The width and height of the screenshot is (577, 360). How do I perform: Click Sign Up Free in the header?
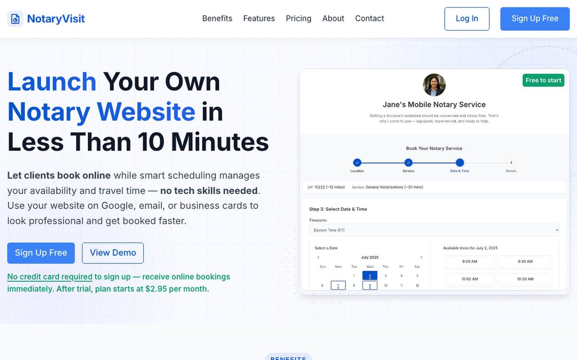[x=535, y=19]
